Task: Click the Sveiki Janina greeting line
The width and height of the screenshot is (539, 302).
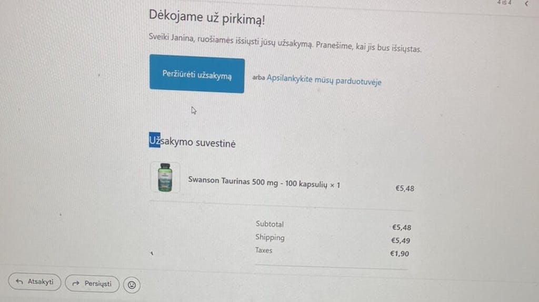Action: pos(285,43)
